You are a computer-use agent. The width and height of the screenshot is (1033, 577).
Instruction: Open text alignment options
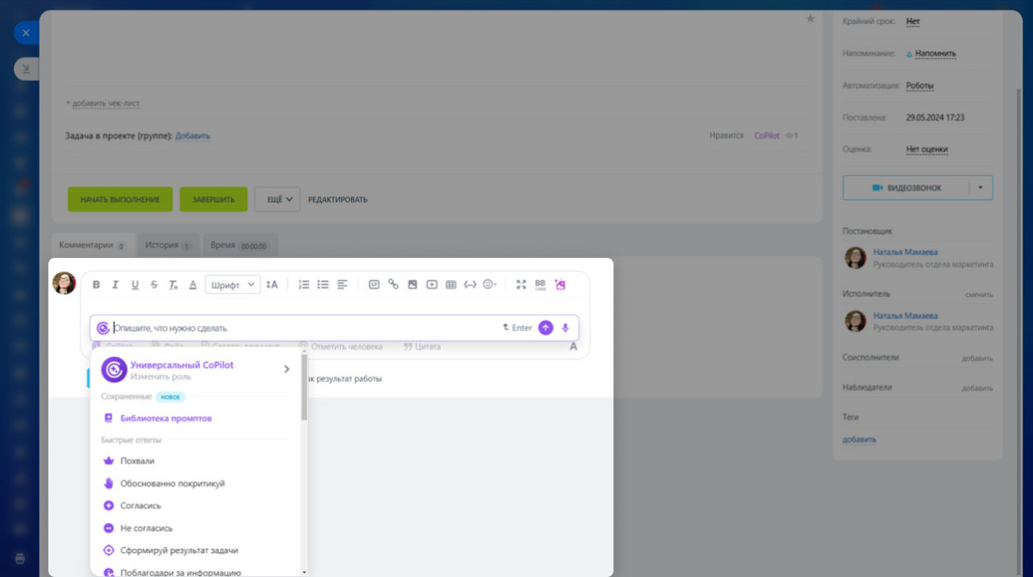(342, 284)
